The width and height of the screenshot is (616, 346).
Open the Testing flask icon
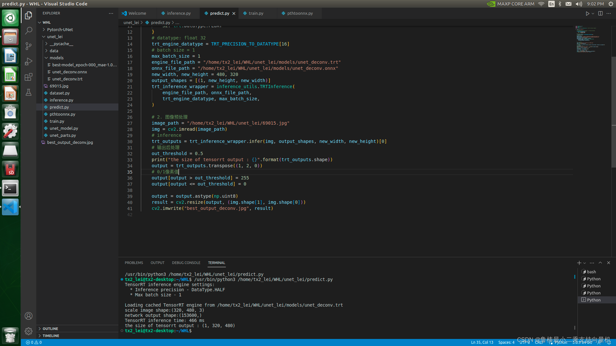pos(29,92)
